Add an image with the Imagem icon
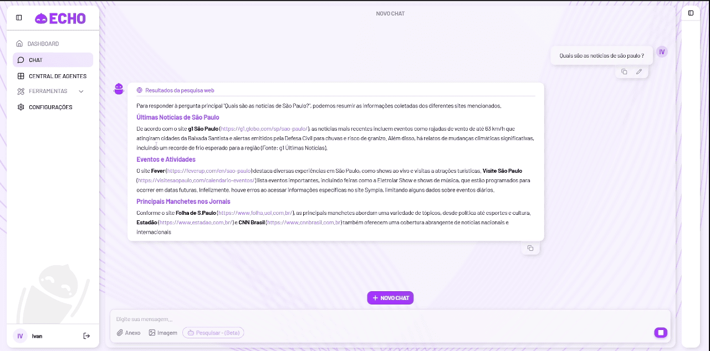This screenshot has width=710, height=351. pos(162,332)
